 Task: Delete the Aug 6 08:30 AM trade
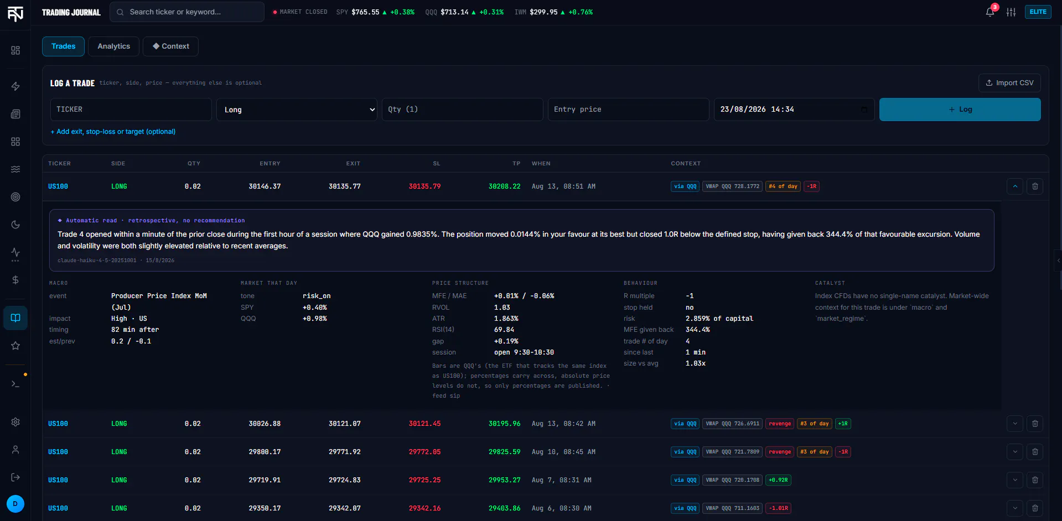1035,508
